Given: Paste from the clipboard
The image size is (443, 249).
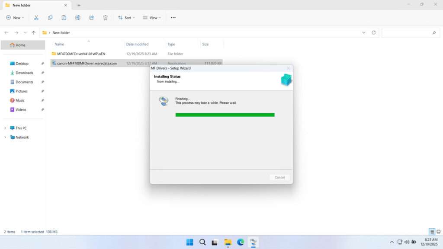Looking at the screenshot, I should [x=64, y=17].
